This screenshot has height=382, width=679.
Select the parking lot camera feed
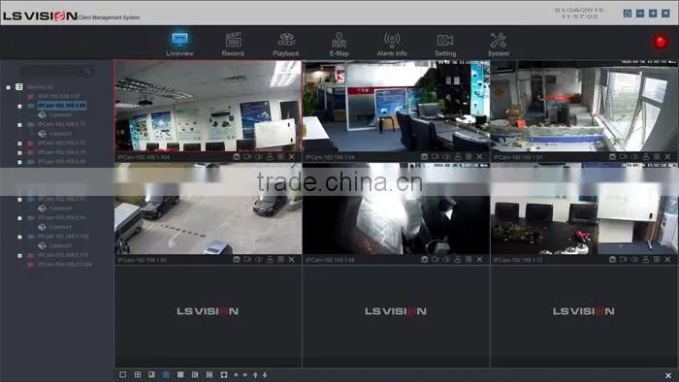coord(208,208)
